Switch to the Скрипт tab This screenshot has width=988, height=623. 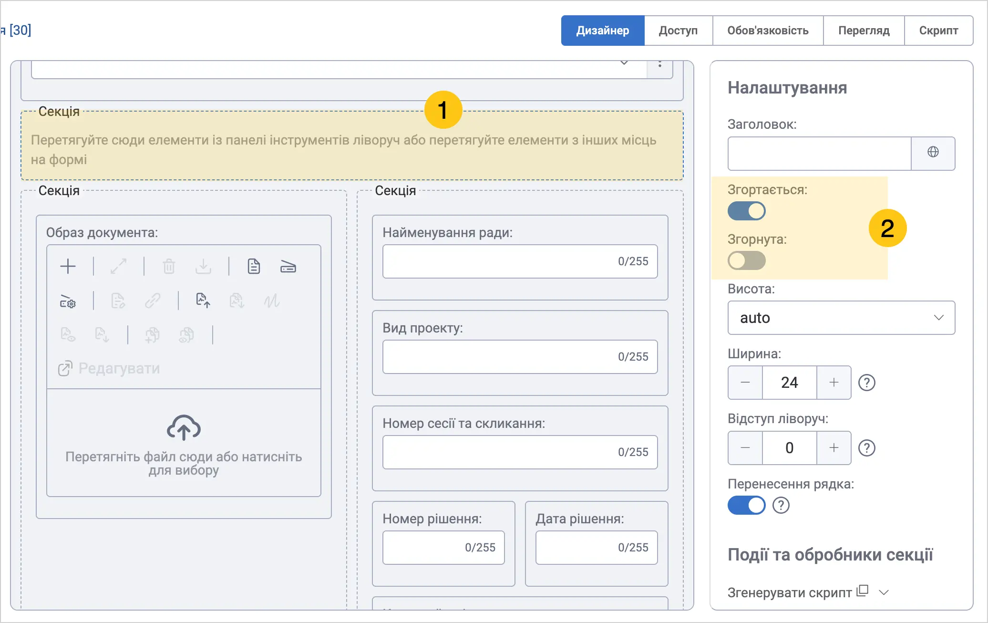939,31
